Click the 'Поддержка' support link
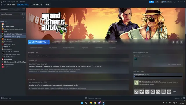 click(112, 48)
